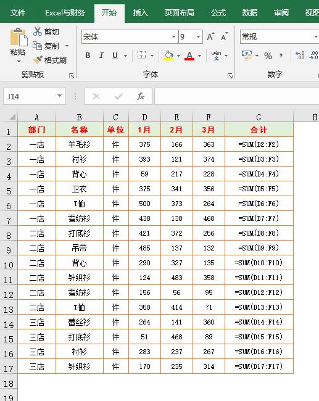The height and width of the screenshot is (401, 319).
Task: Open phonetic guide dropdown arrow
Action: [226, 56]
